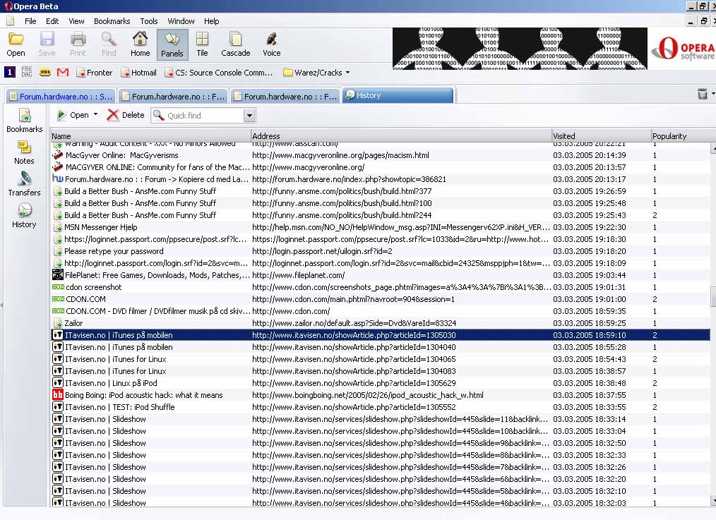
Task: Switch to third Forum.hardware.no tab
Action: click(285, 96)
